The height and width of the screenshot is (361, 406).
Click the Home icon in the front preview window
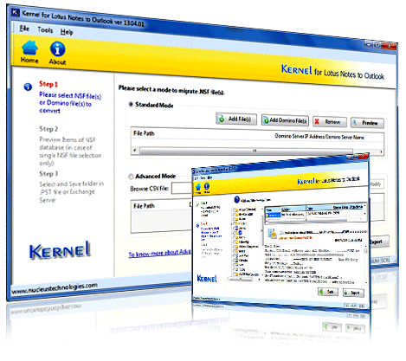[198, 188]
